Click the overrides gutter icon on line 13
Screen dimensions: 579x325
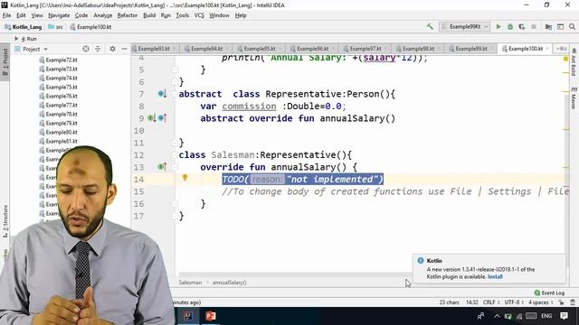(x=162, y=167)
